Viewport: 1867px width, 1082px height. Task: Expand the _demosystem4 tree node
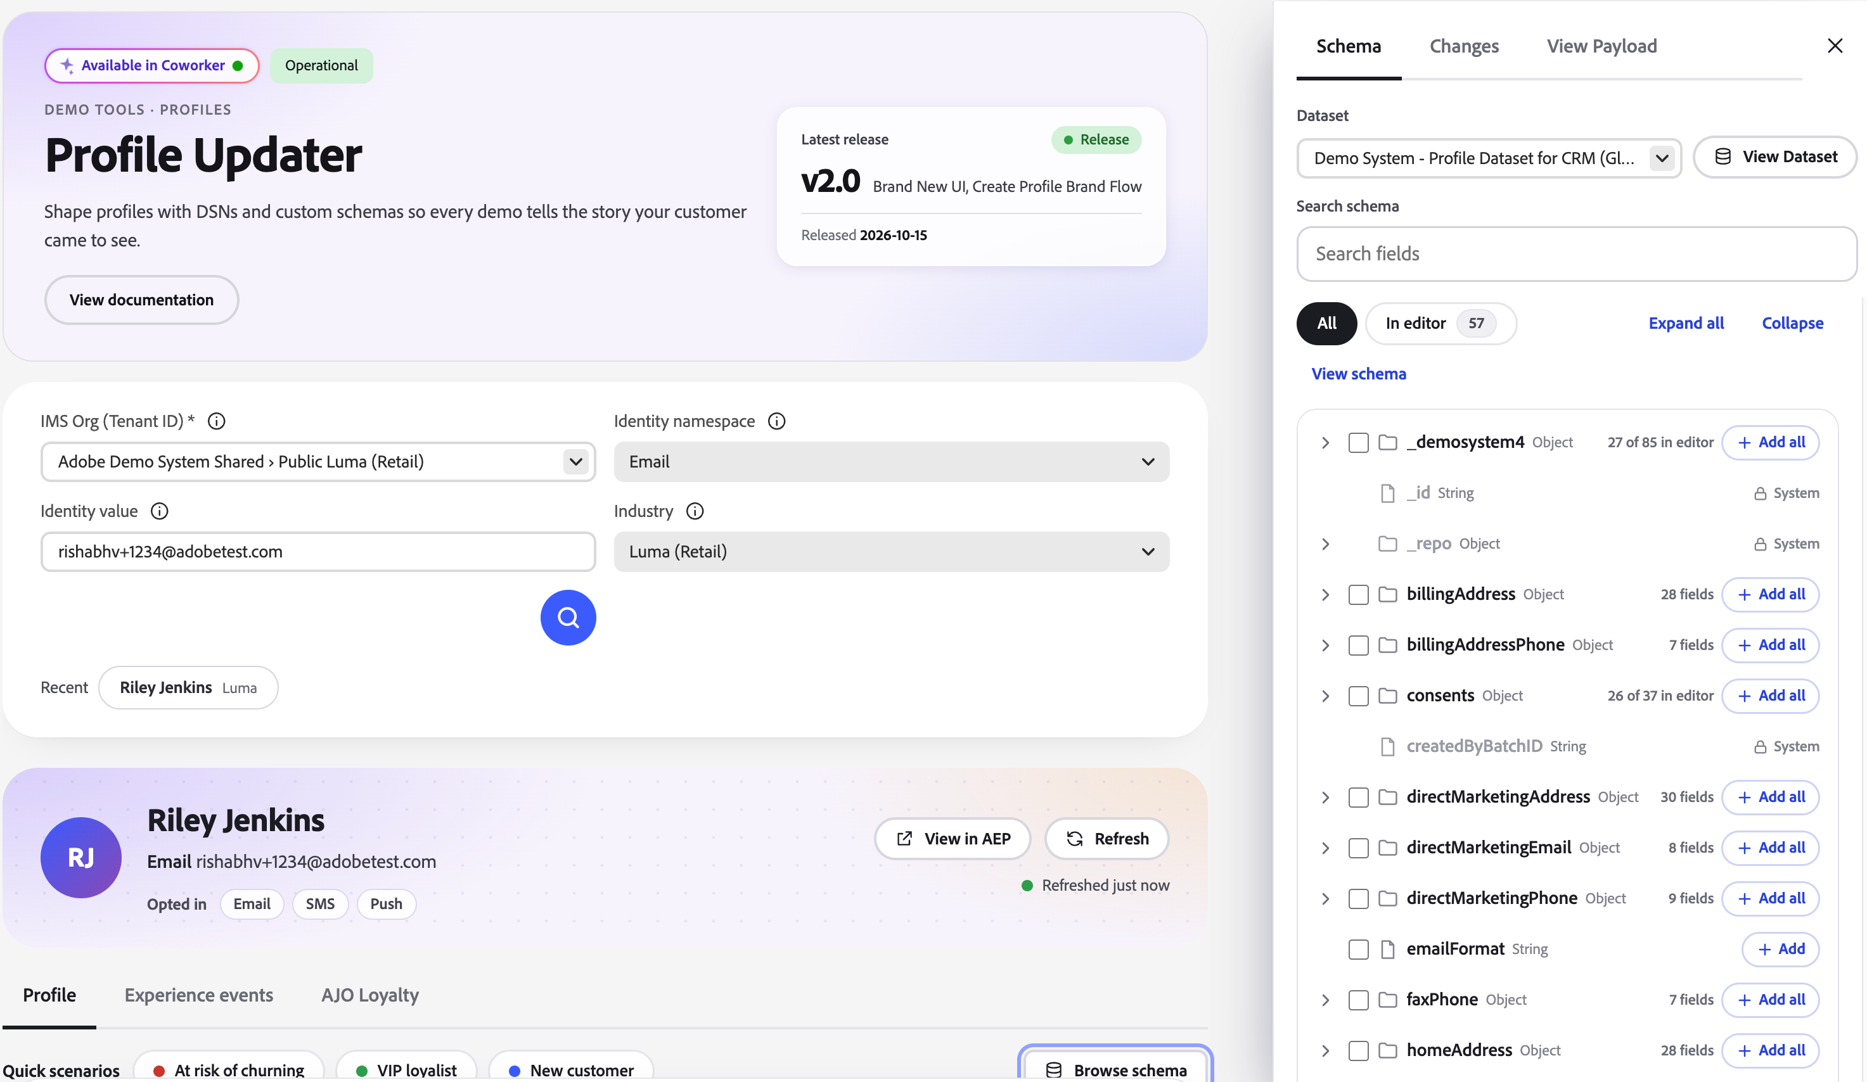(1325, 443)
